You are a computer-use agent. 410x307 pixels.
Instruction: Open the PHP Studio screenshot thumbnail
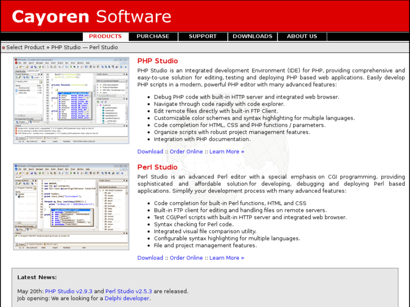pos(71,101)
